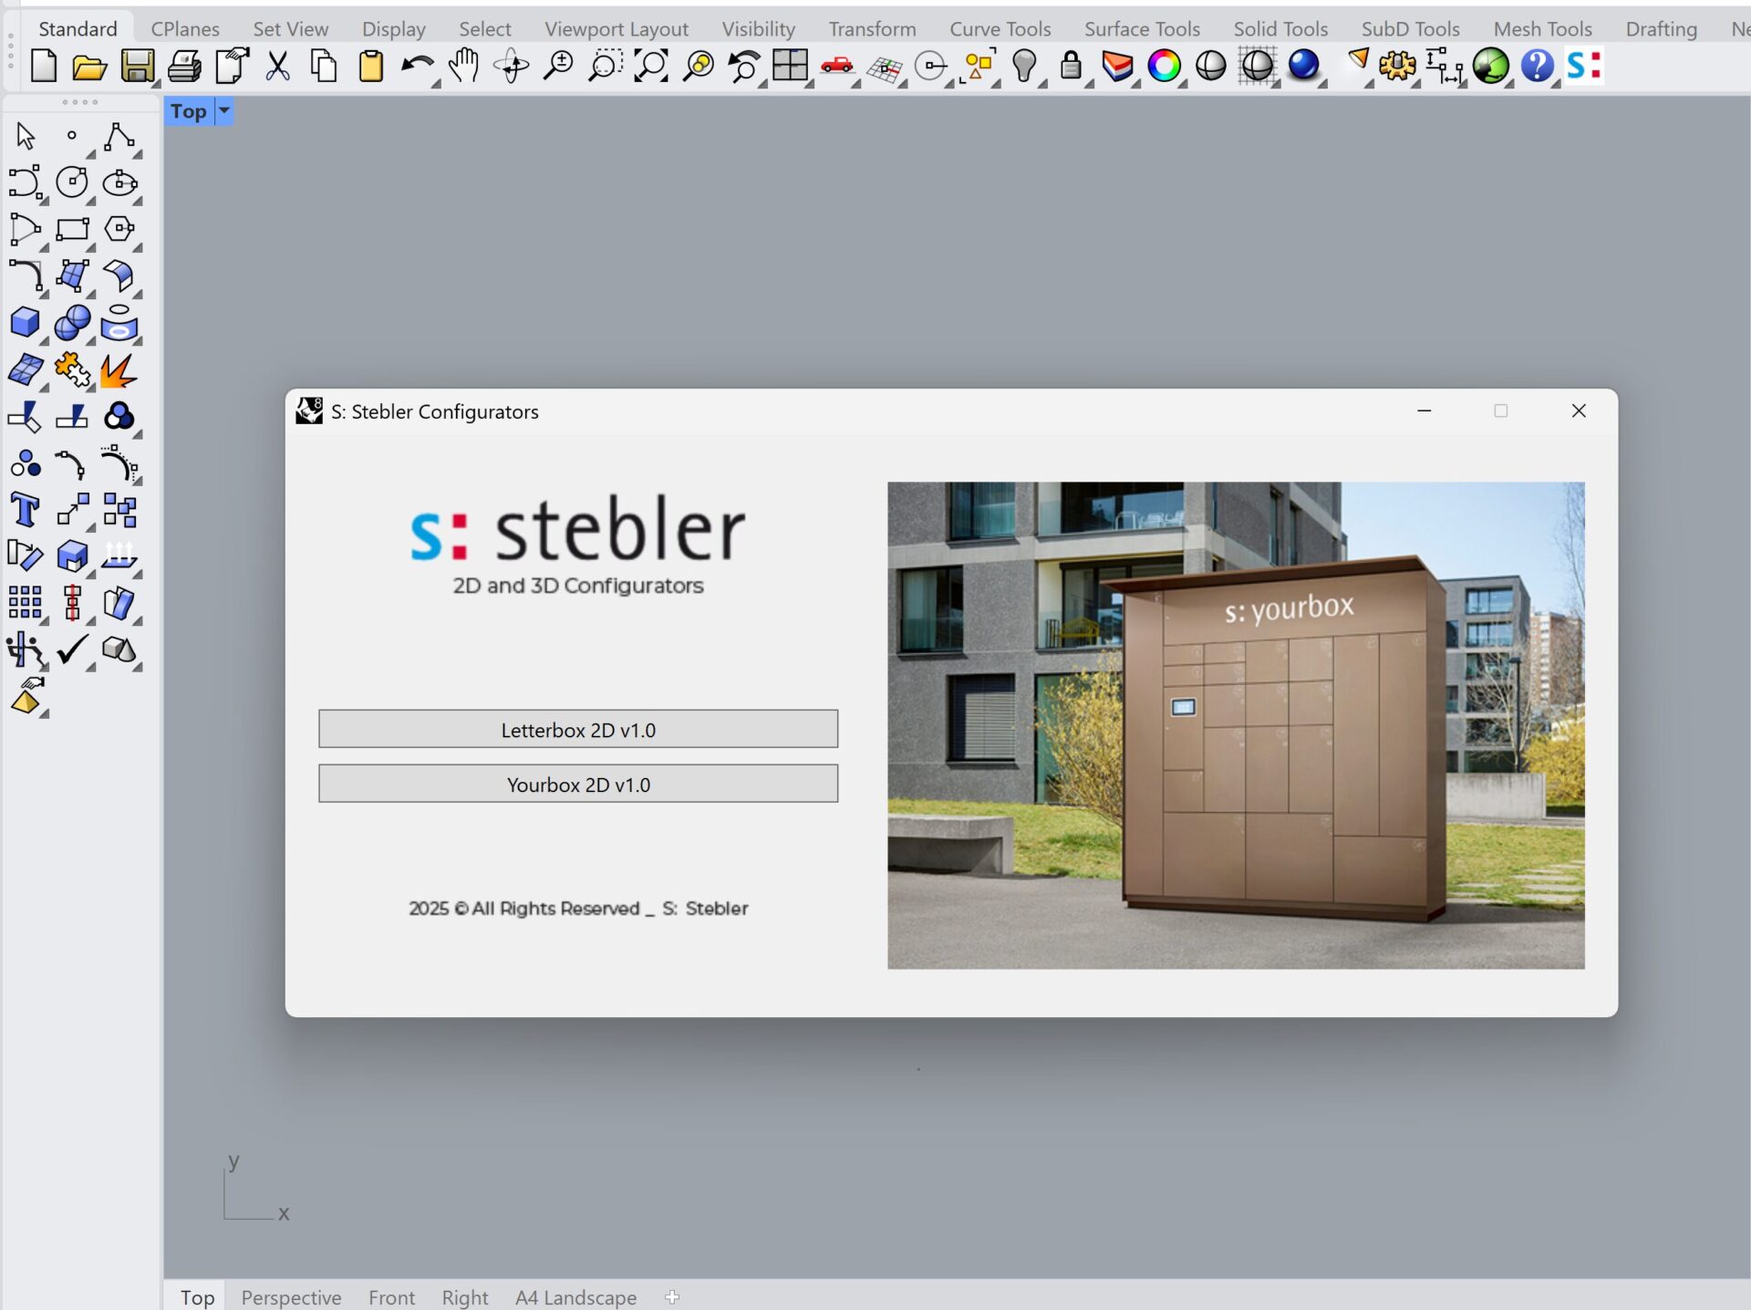Click the Print icon
Image resolution: width=1751 pixels, height=1310 pixels.
184,67
